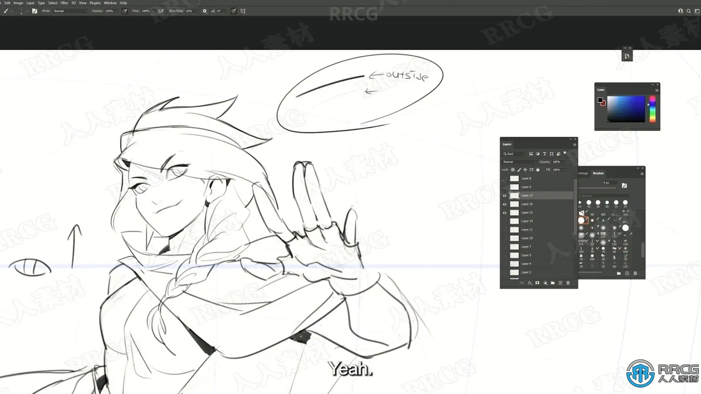Create new adjustment layer icon
This screenshot has height=394, width=701.
click(x=545, y=283)
